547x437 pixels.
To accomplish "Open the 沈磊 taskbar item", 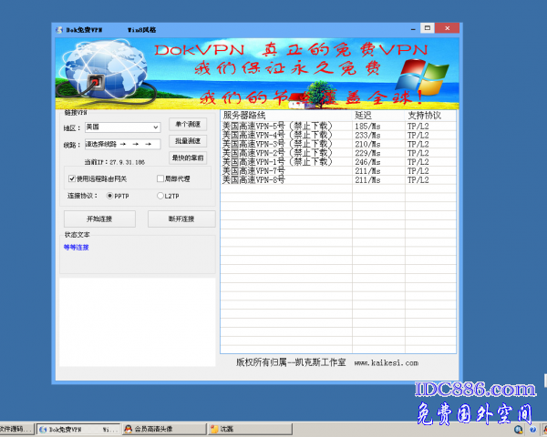I will coord(228,428).
